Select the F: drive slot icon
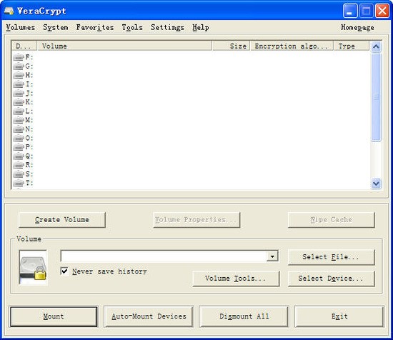393x340 pixels. click(x=19, y=57)
